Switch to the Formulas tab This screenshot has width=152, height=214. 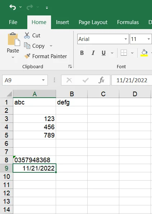point(128,22)
